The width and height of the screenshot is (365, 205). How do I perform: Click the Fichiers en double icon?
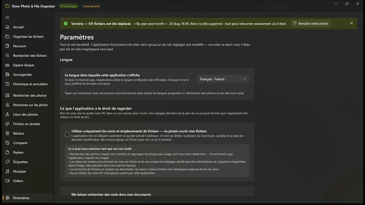(x=7, y=124)
